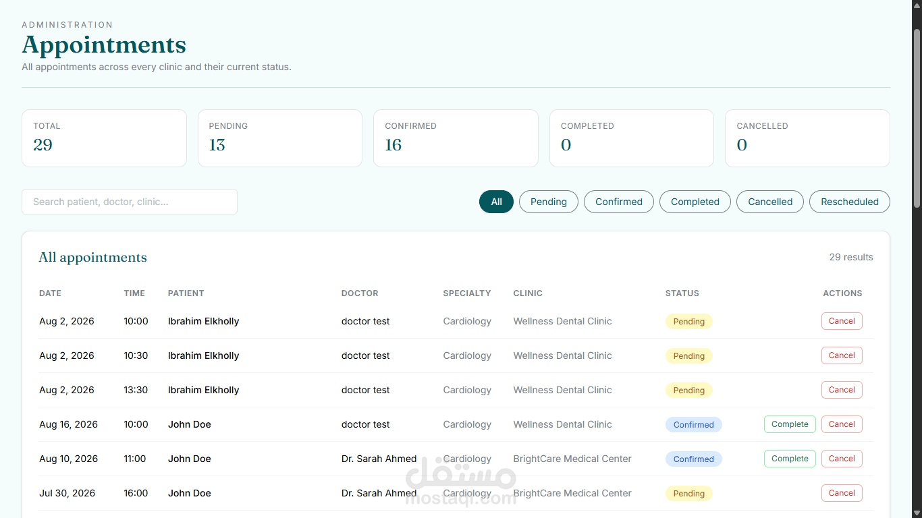Image resolution: width=922 pixels, height=518 pixels.
Task: Click the 13:30 time cell
Action: tap(136, 390)
